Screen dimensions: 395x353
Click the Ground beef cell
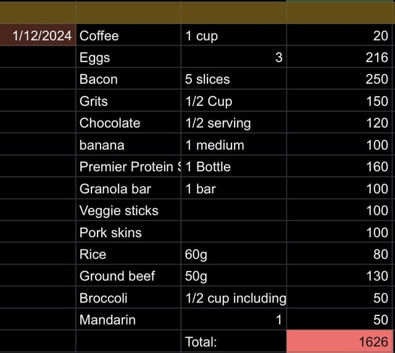tap(128, 275)
